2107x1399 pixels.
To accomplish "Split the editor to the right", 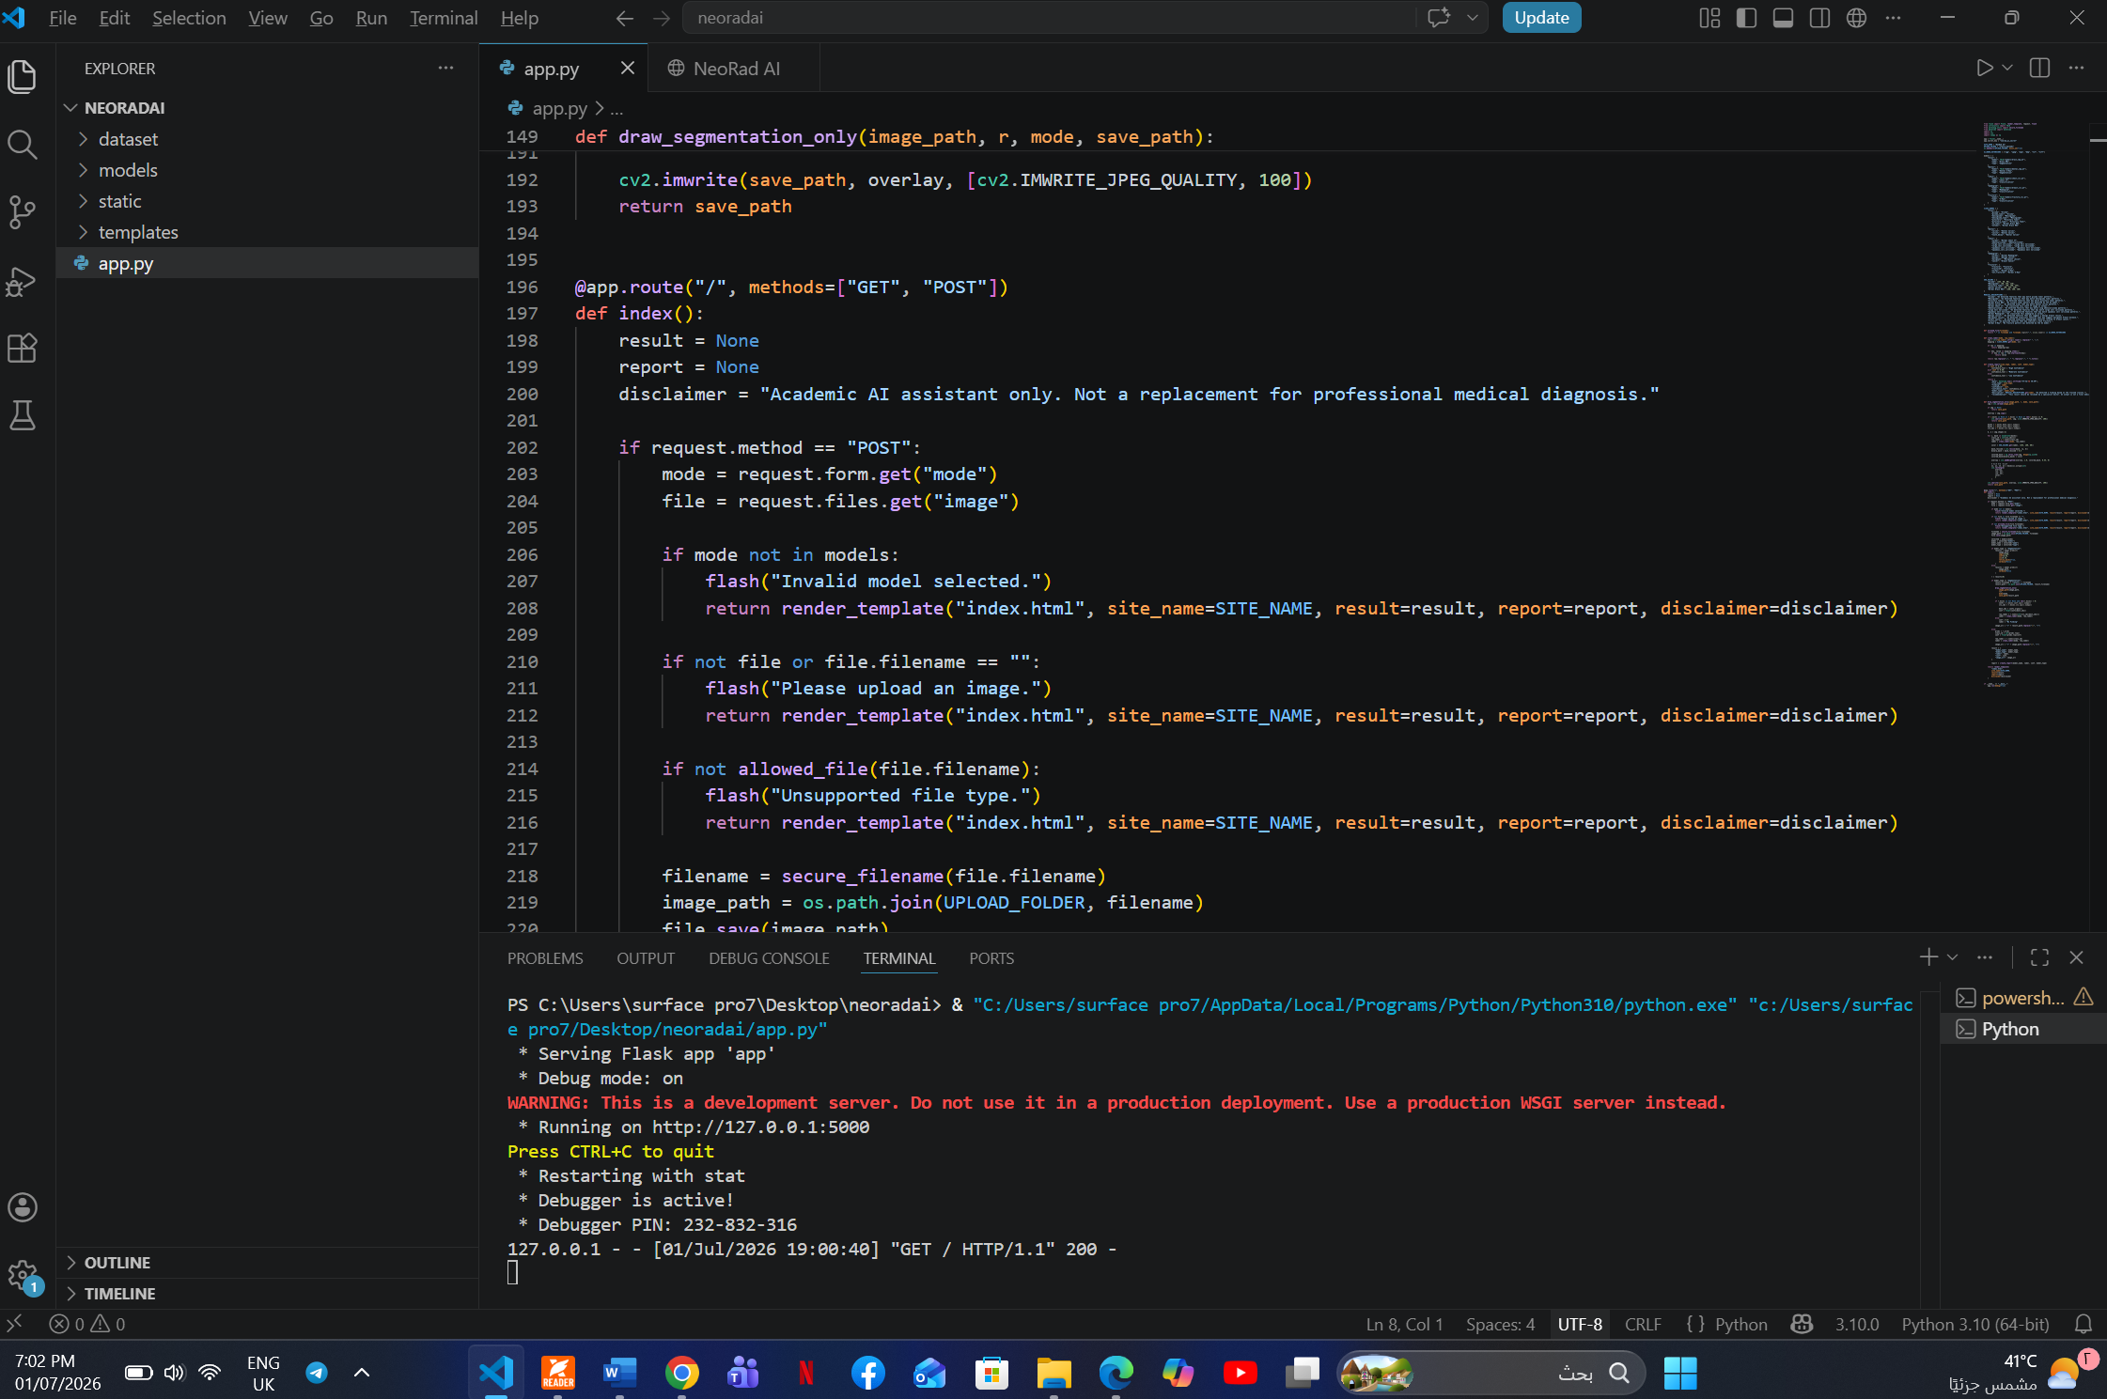I will (x=2039, y=68).
